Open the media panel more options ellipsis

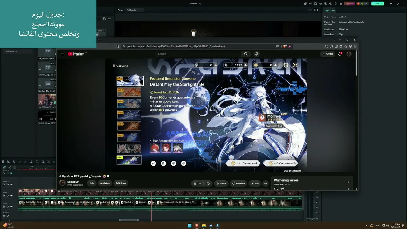click(x=109, y=19)
